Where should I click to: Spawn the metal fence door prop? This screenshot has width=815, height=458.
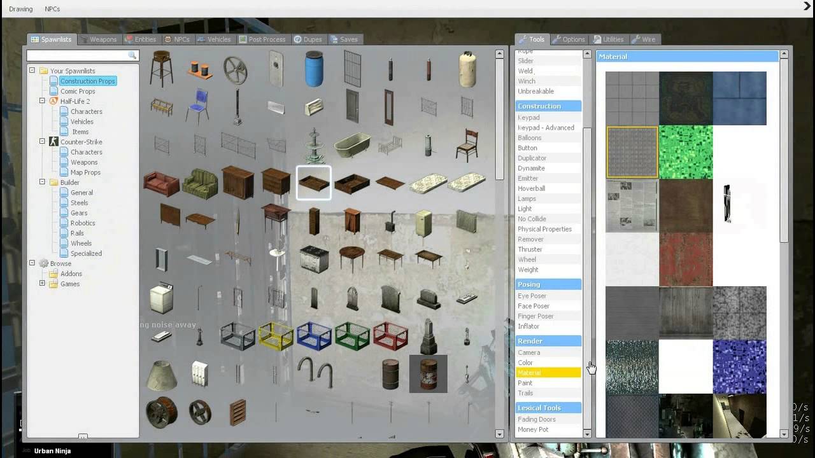pos(352,69)
